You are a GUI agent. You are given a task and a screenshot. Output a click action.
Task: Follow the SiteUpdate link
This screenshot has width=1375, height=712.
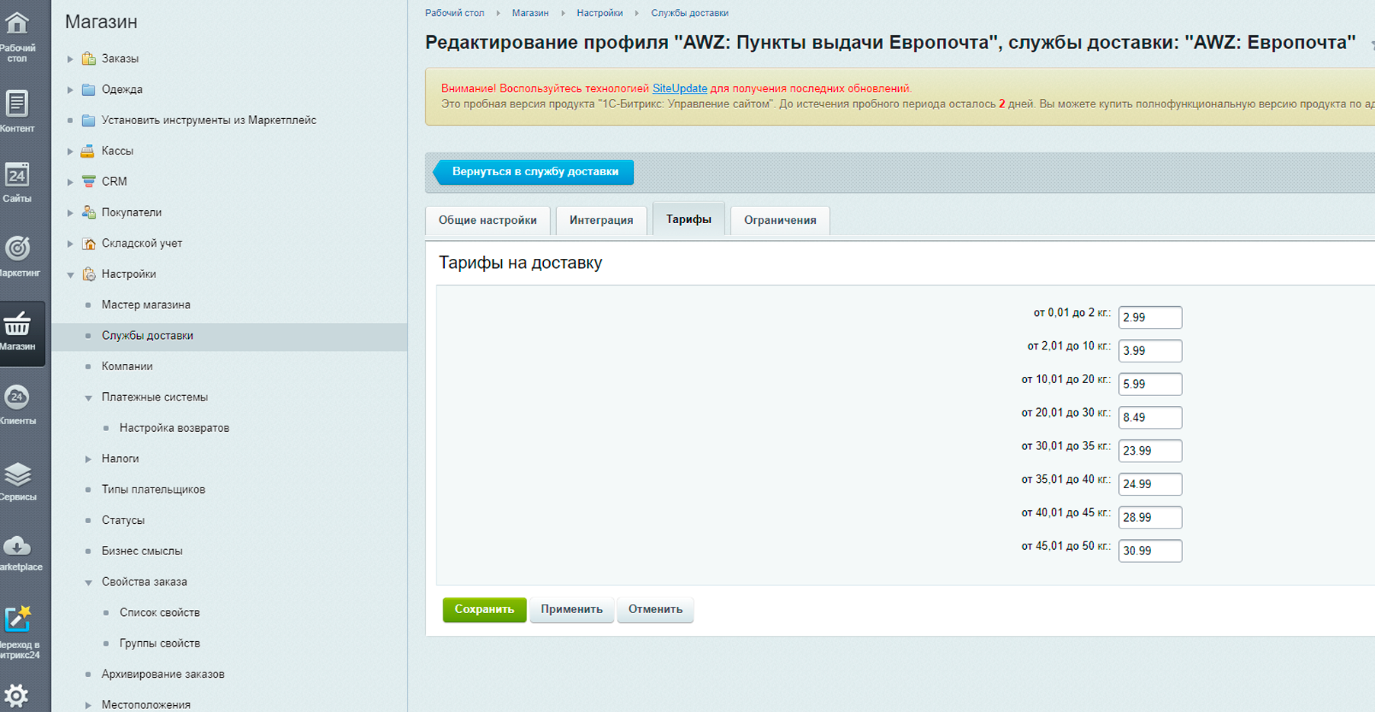click(680, 88)
